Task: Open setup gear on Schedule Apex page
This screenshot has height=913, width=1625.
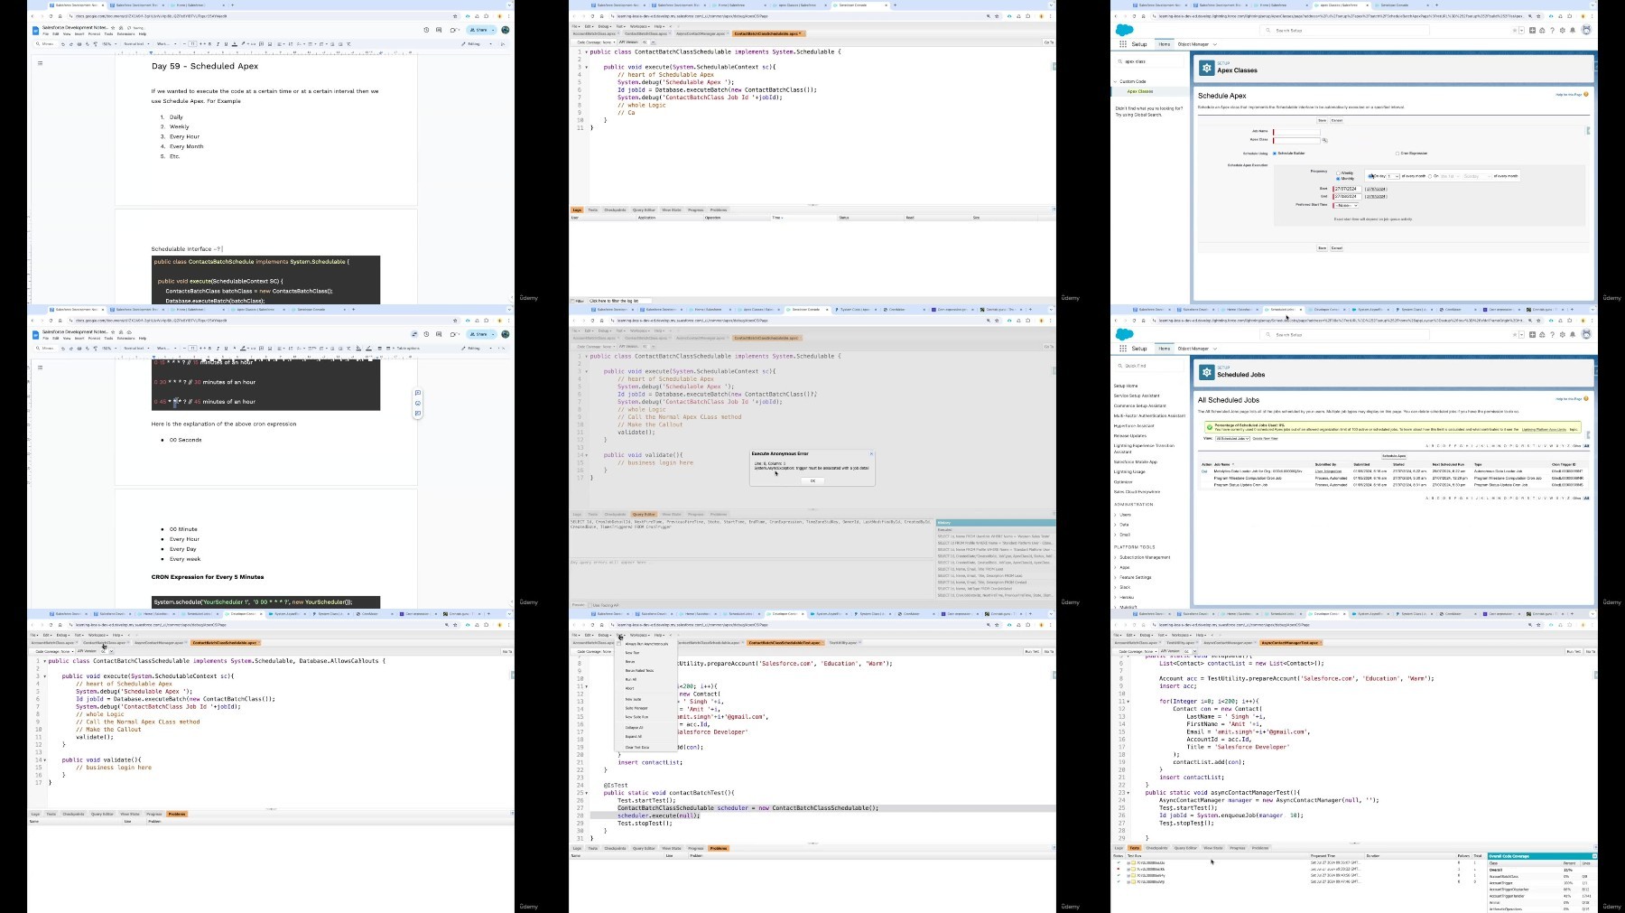Action: [1563, 30]
